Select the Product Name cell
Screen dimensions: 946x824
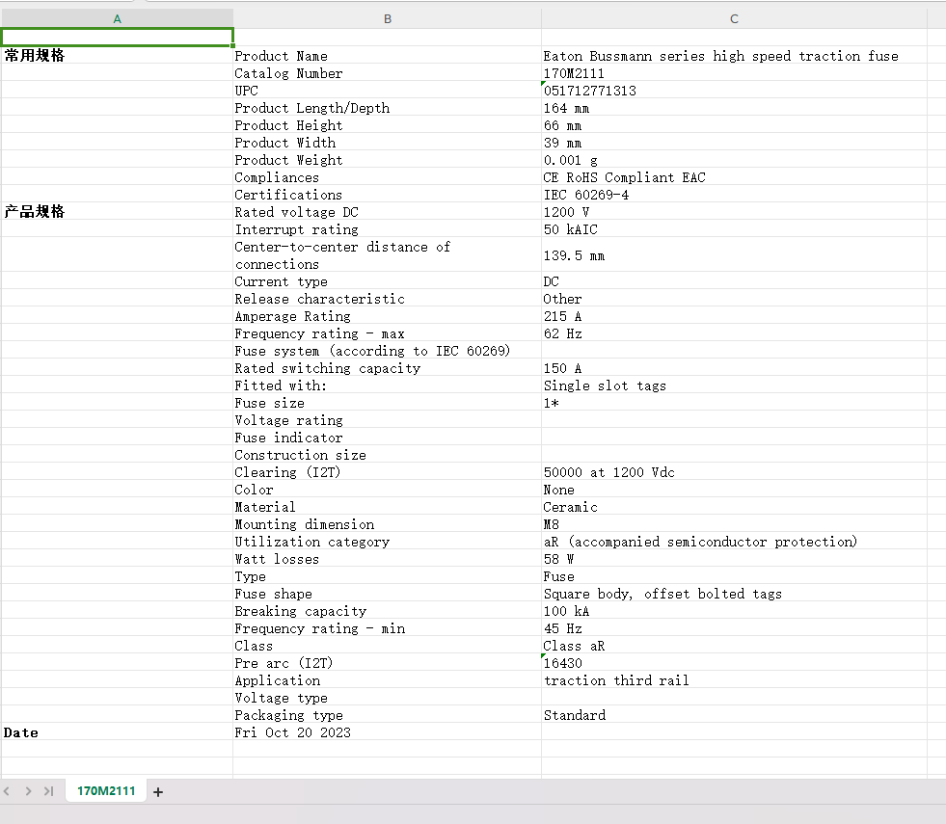(x=388, y=56)
